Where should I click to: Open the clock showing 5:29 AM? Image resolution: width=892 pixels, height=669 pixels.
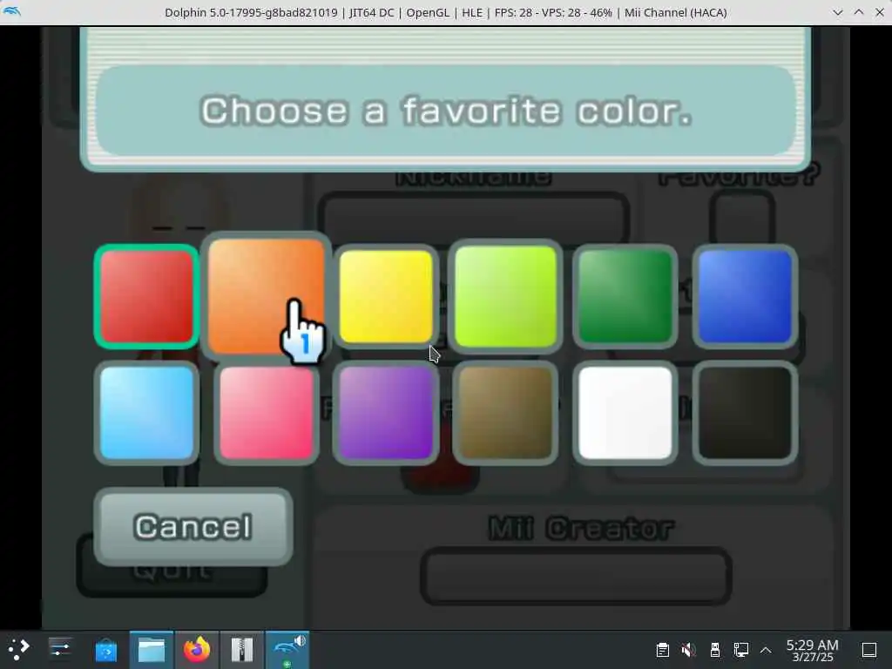[813, 650]
